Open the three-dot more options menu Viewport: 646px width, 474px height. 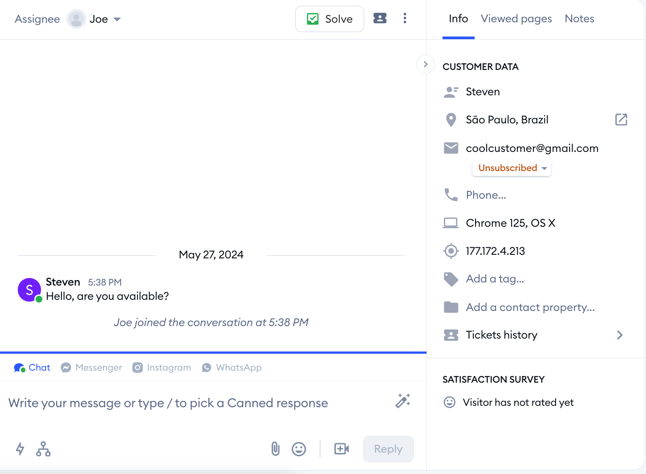coord(405,18)
